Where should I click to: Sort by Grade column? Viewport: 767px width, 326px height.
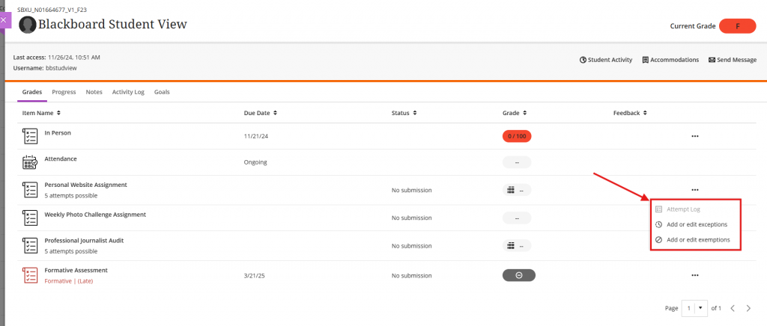click(x=515, y=113)
